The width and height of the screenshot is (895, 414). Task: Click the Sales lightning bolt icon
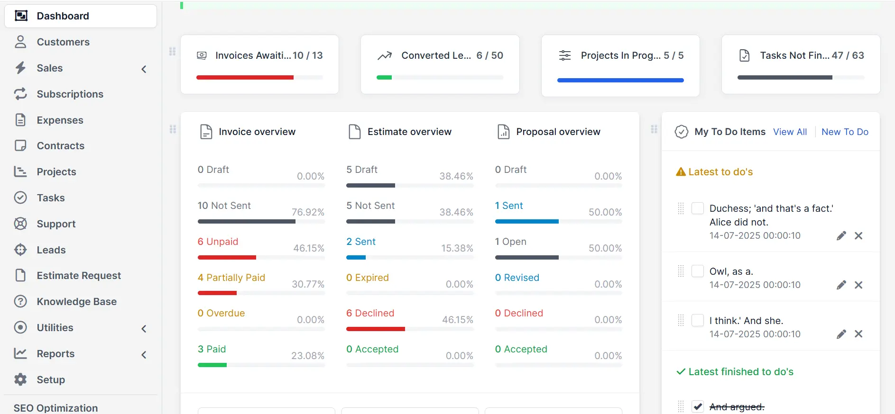click(20, 68)
